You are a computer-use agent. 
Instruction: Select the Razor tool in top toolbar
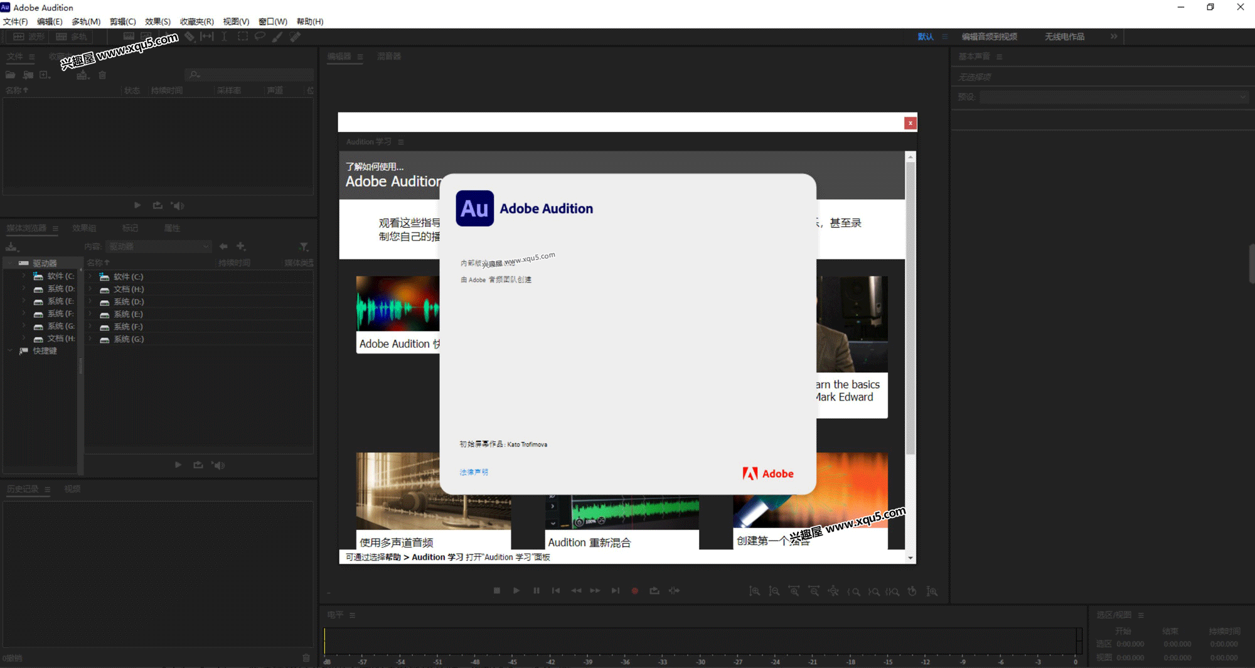coord(190,37)
